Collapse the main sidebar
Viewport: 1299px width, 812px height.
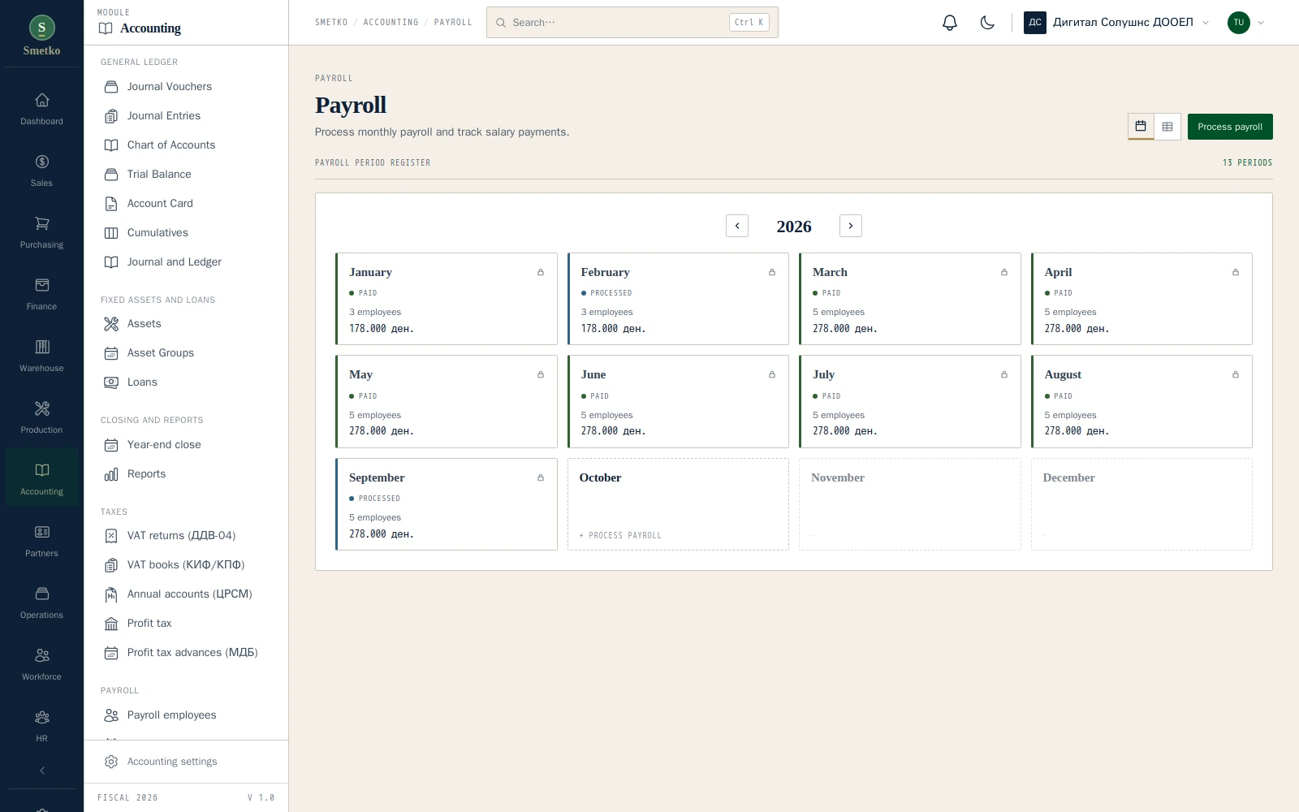[x=42, y=771]
